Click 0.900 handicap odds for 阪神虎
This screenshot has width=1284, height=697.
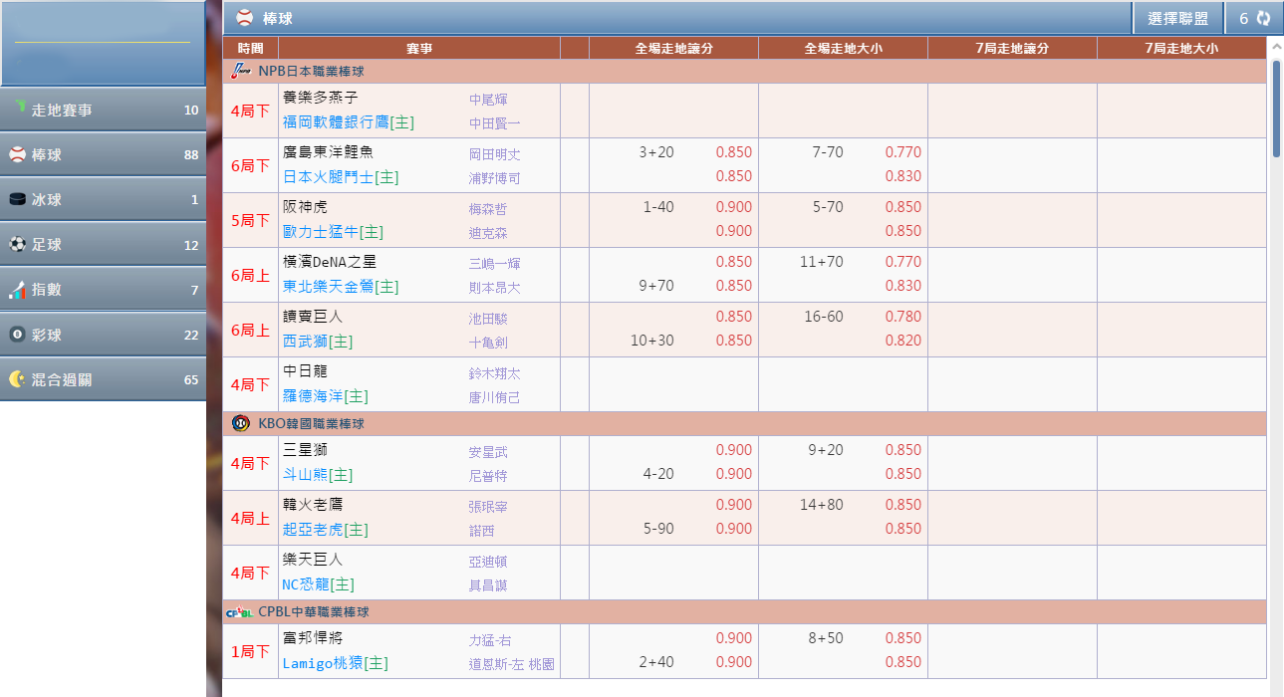734,207
